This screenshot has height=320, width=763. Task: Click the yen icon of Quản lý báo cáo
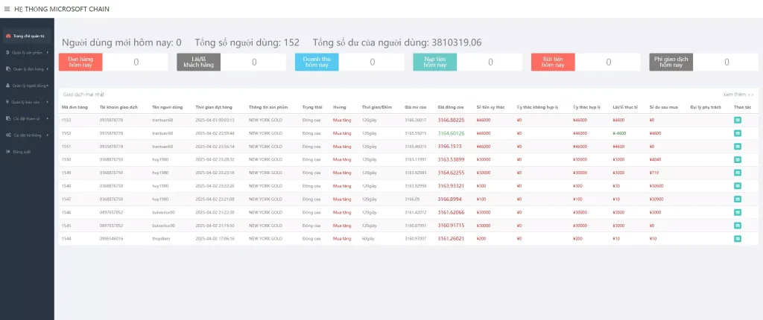pos(7,102)
